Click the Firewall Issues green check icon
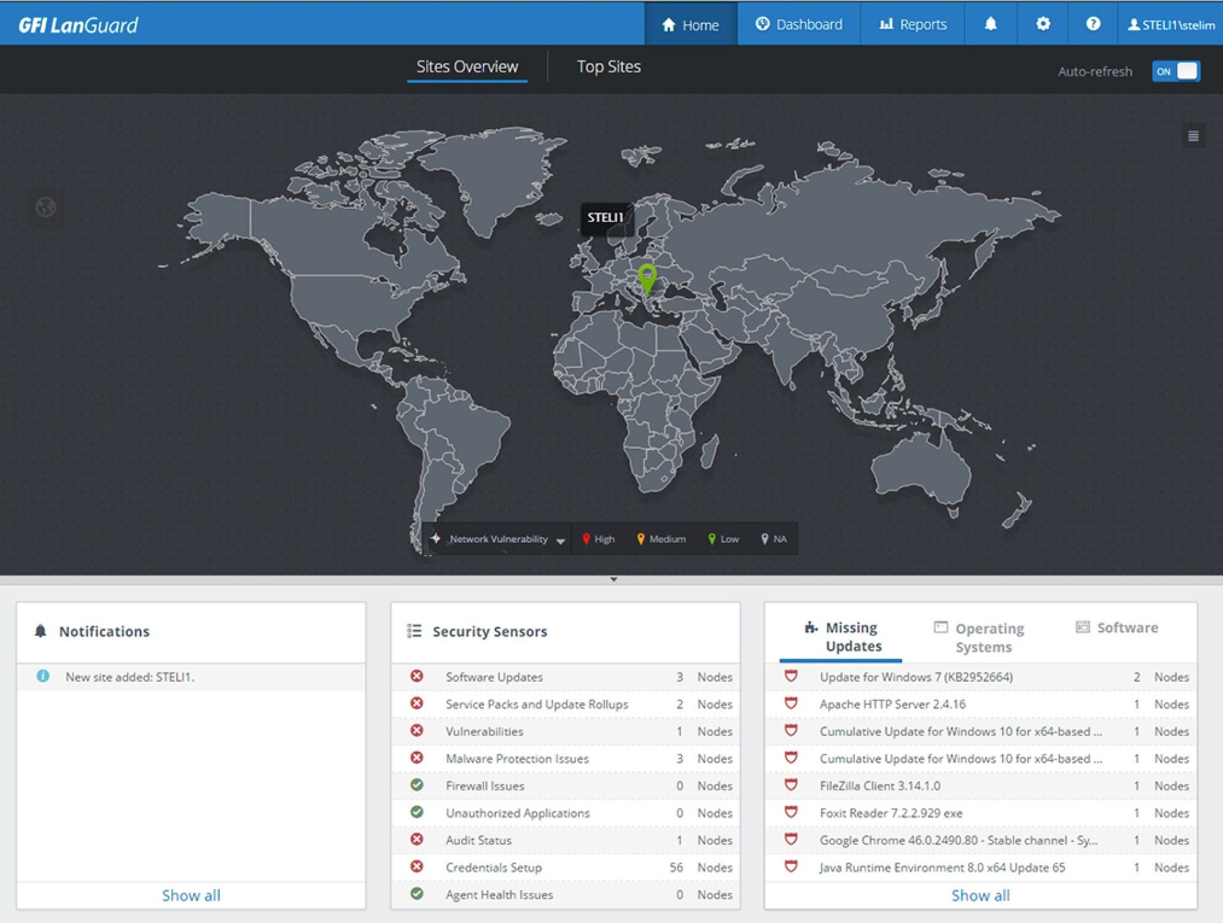This screenshot has width=1223, height=923. pos(417,785)
